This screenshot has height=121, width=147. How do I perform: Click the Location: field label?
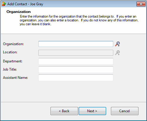[10, 52]
